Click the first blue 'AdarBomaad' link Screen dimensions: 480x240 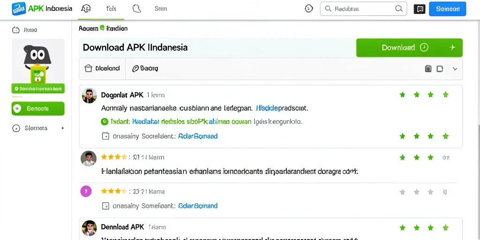[x=198, y=136]
